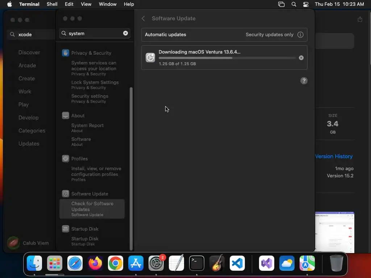Viewport: 371px width, 278px height.
Task: Open the Apple menu
Action: point(9,4)
